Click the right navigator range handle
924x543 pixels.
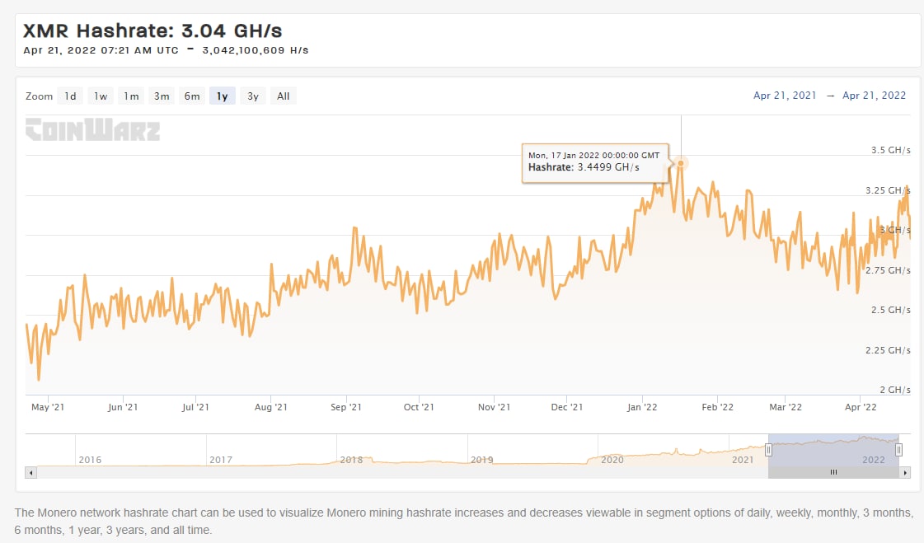[x=898, y=450]
